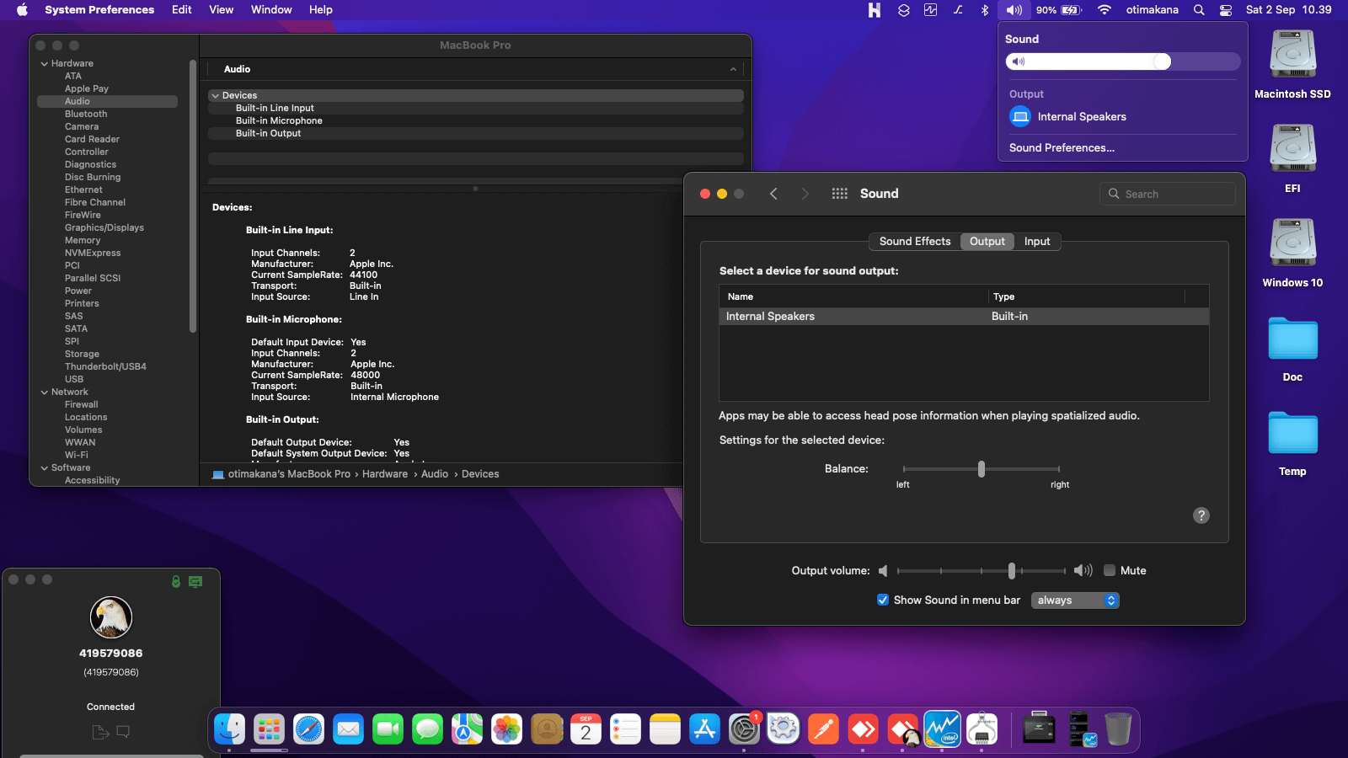Open Launchpad in the Dock

point(269,729)
